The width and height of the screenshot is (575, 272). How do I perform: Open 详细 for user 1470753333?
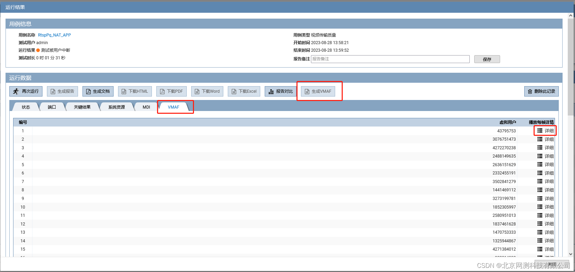[x=545, y=232]
